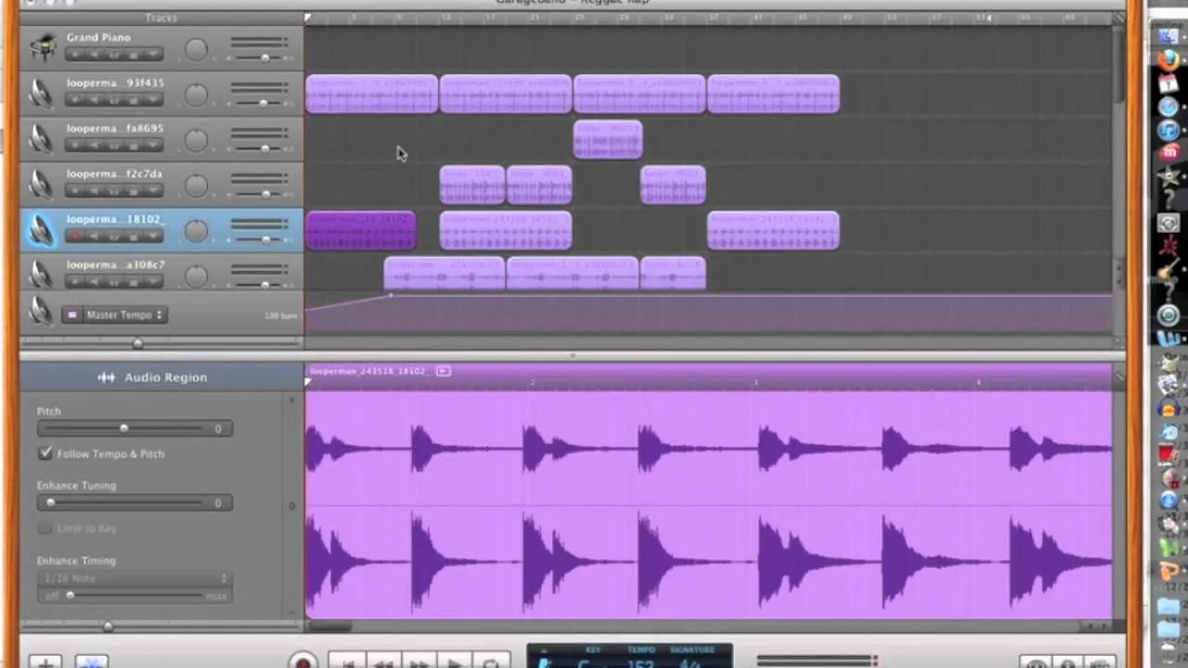This screenshot has height=668, width=1188.
Task: Solo the looperma..93f435 track
Action: tap(114, 100)
